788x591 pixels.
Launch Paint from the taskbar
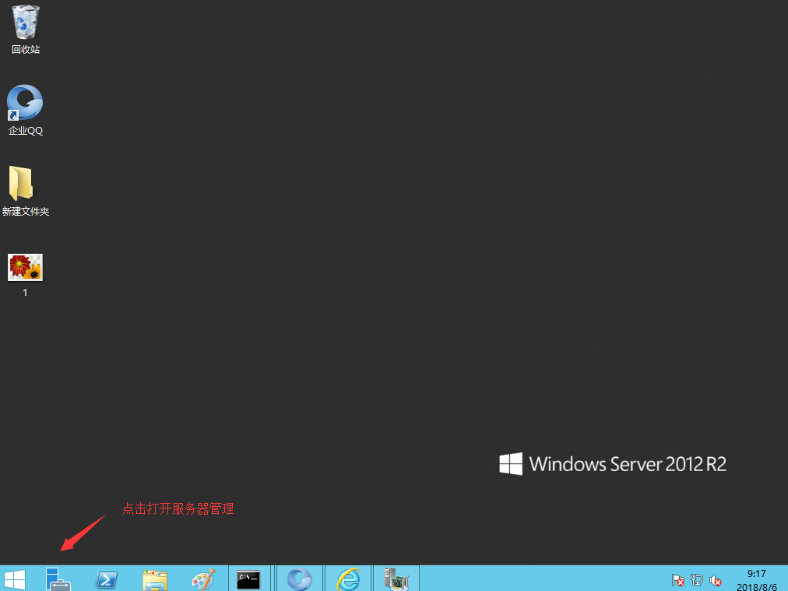[202, 579]
